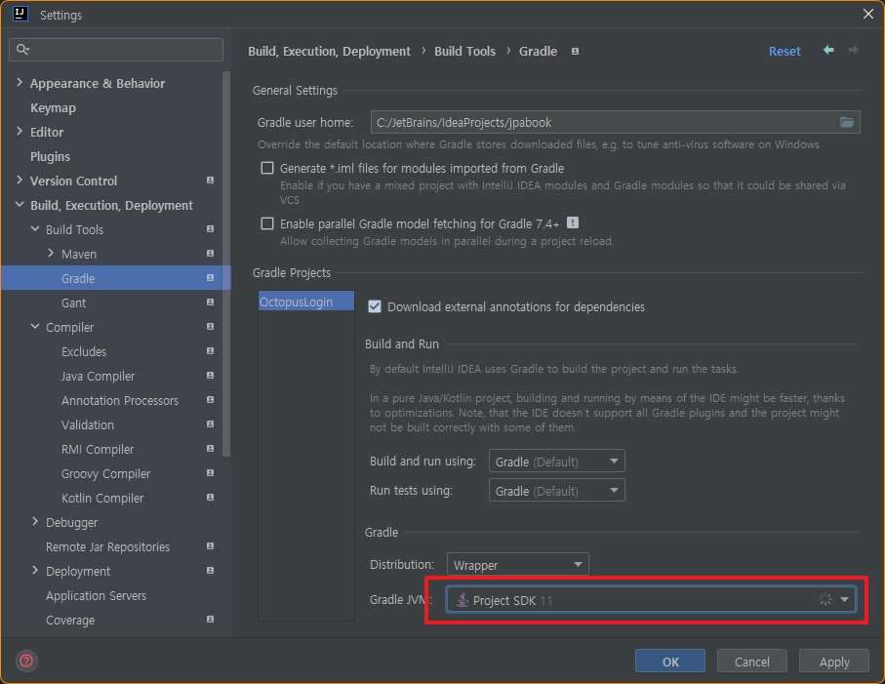Expand the Editor section
Image resolution: width=885 pixels, height=684 pixels.
(x=20, y=132)
